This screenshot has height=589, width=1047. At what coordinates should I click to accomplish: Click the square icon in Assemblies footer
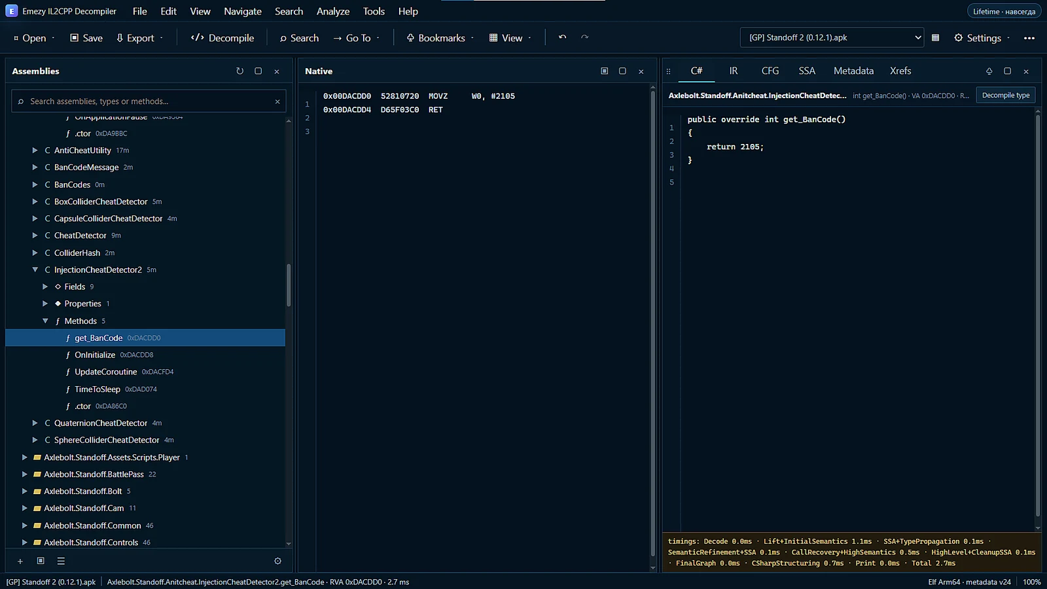(41, 561)
